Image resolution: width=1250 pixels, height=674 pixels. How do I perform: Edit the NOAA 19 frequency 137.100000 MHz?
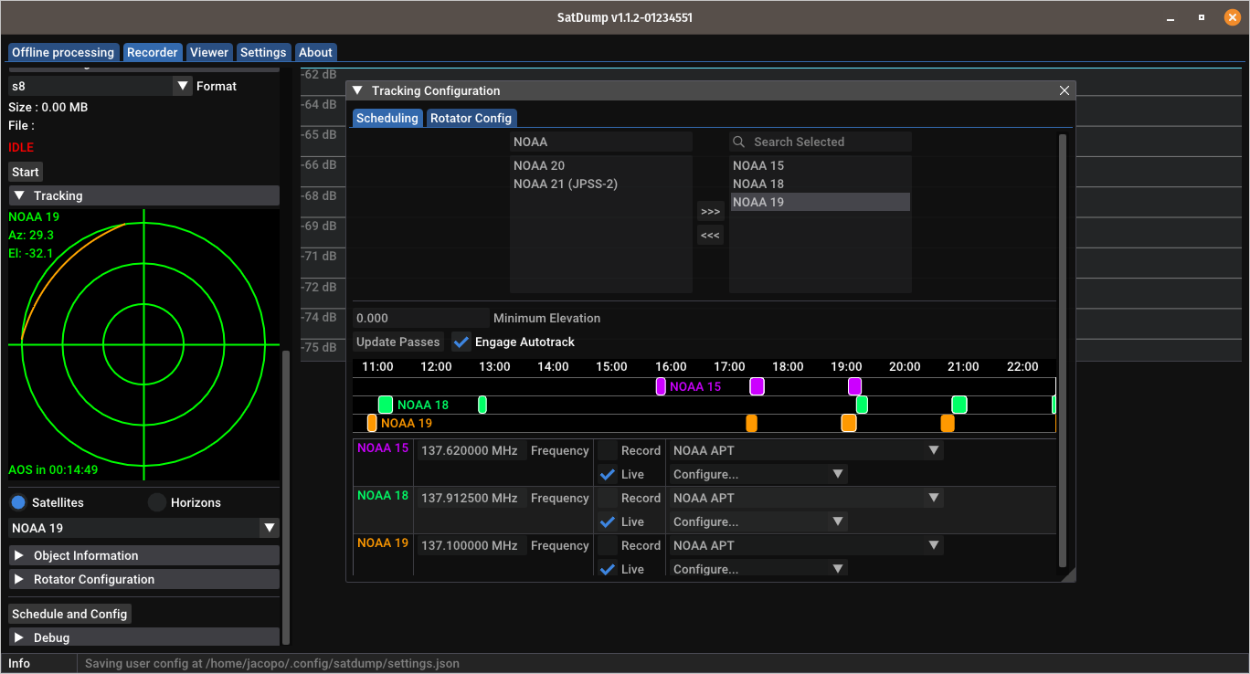tap(471, 545)
